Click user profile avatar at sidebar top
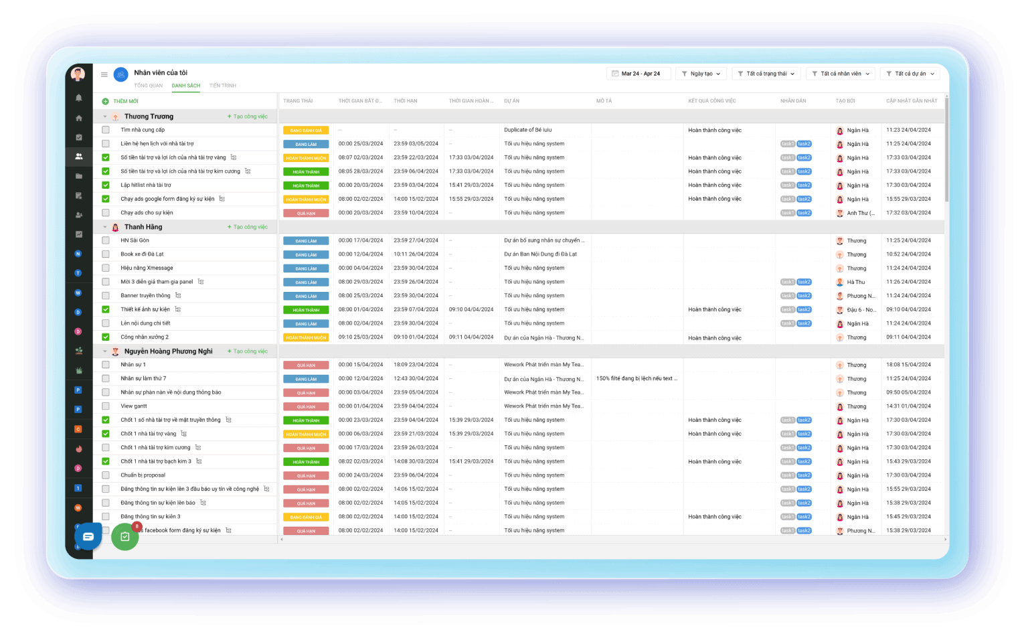Viewport: 1028px width, 638px height. tap(79, 74)
